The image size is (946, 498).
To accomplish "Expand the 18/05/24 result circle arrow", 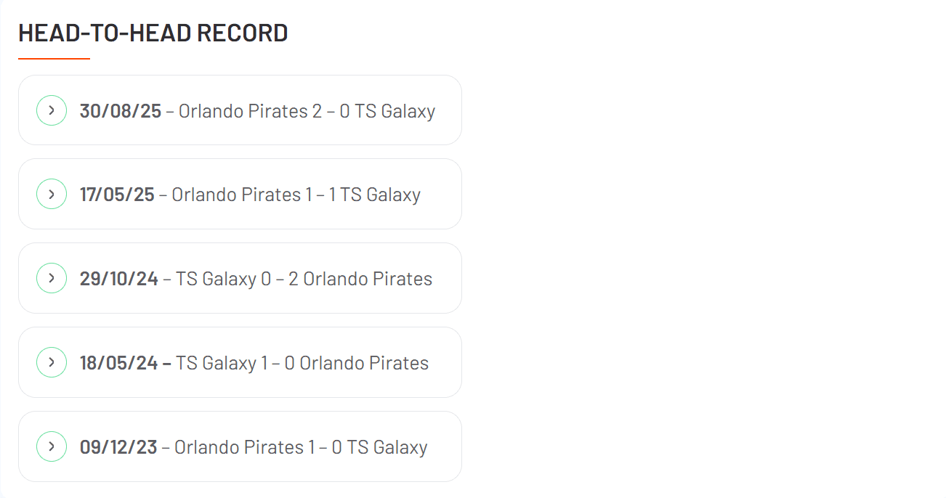I will (52, 362).
